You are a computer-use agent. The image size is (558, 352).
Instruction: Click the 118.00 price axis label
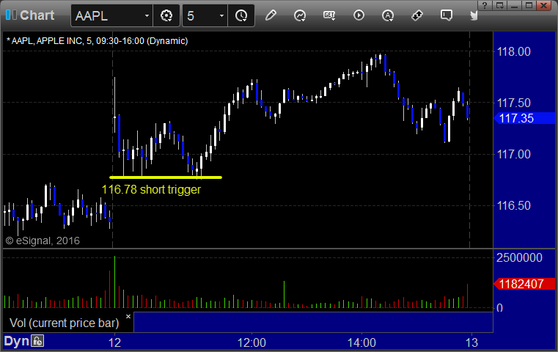coord(513,51)
